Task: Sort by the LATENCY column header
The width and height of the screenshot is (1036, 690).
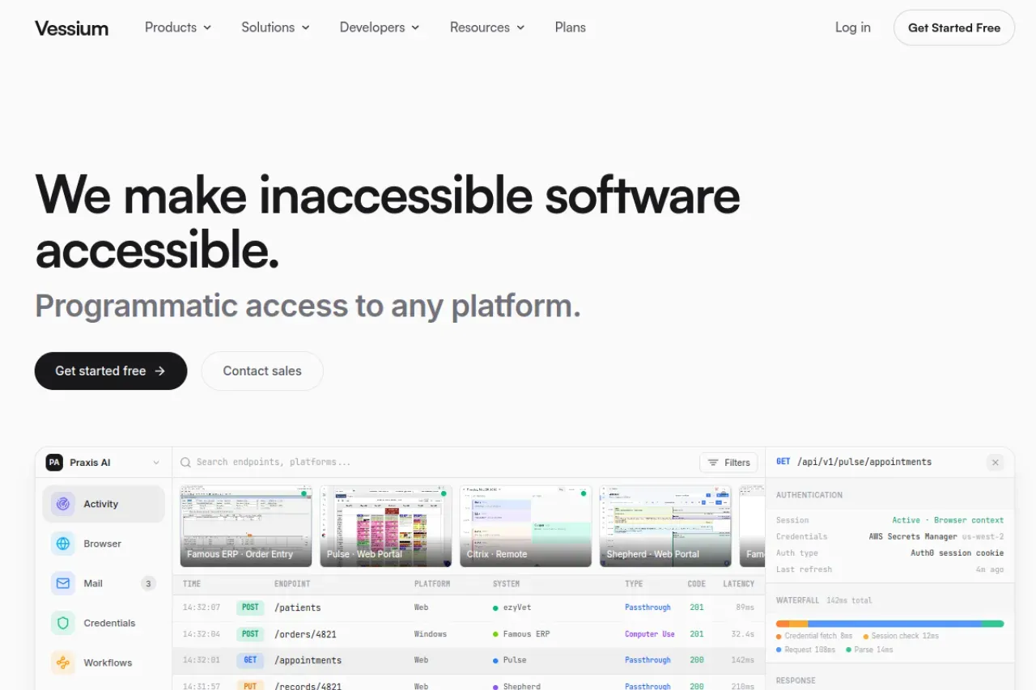Action: coord(738,584)
